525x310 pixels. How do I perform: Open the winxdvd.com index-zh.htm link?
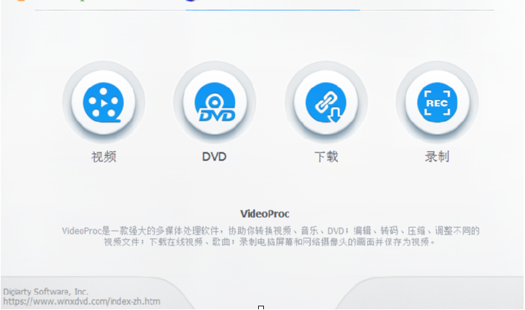[82, 301]
